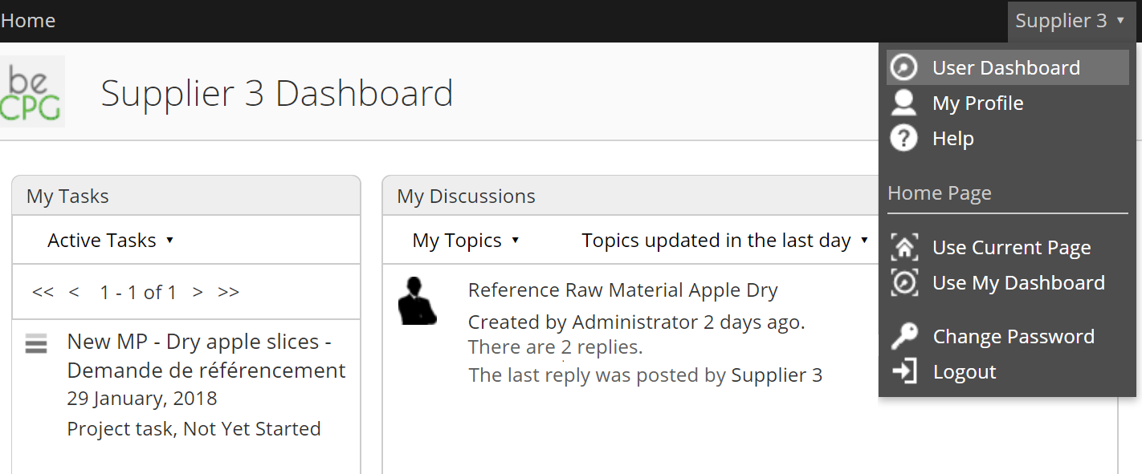Go to next page of tasks
This screenshot has height=474, width=1142.
[x=198, y=292]
